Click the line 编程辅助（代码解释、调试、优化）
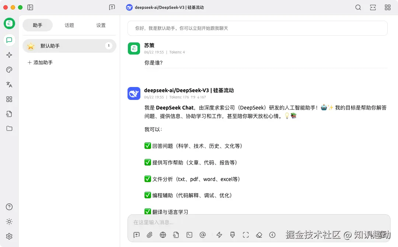 click(x=188, y=195)
